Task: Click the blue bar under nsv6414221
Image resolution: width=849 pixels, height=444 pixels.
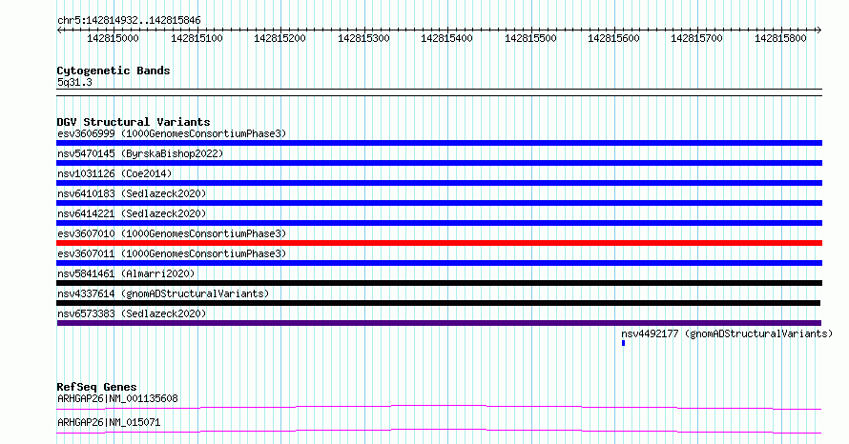Action: point(439,223)
